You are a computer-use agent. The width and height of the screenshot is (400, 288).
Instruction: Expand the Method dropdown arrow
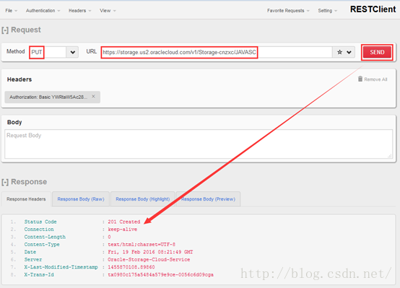72,52
